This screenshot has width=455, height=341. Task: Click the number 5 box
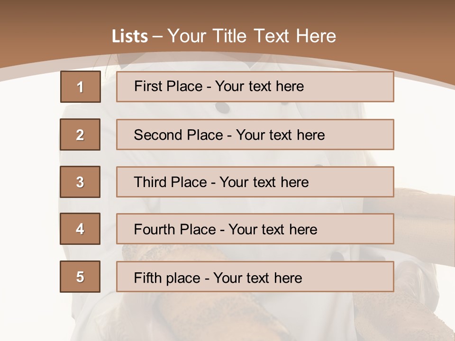[80, 277]
